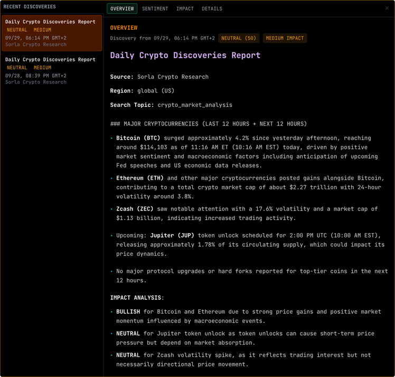This screenshot has height=377, width=395.
Task: Click the No major protocol upgrades bullet
Action: (x=252, y=275)
